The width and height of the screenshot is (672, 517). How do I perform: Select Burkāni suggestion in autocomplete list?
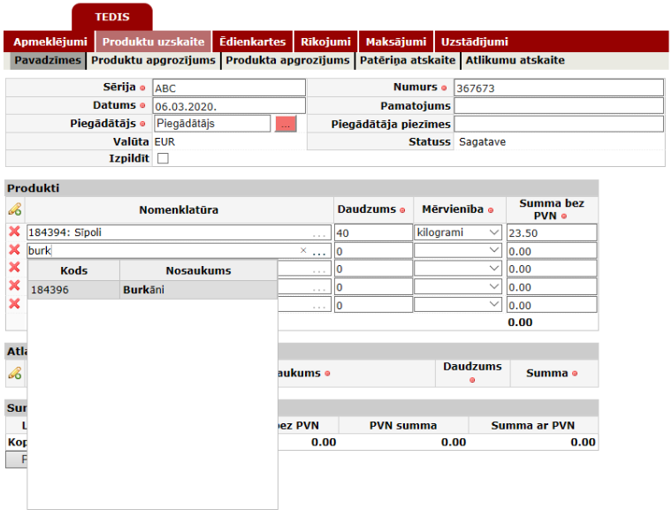pos(152,290)
